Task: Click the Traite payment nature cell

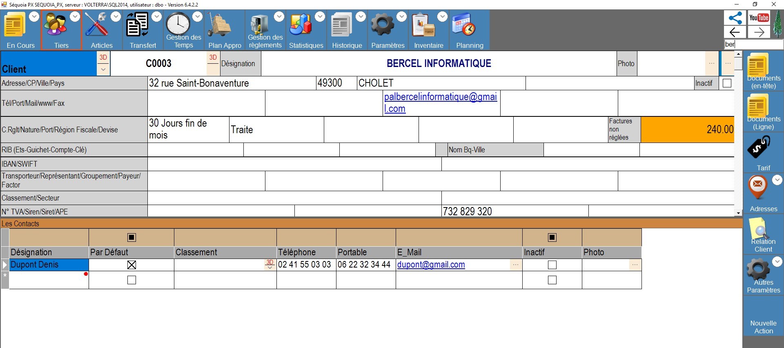Action: pyautogui.click(x=276, y=129)
